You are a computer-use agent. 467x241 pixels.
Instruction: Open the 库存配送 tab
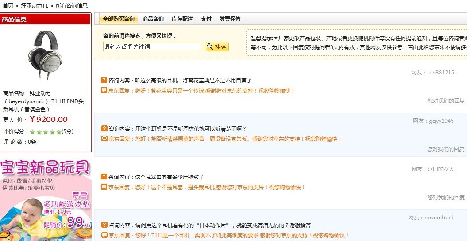click(x=182, y=19)
